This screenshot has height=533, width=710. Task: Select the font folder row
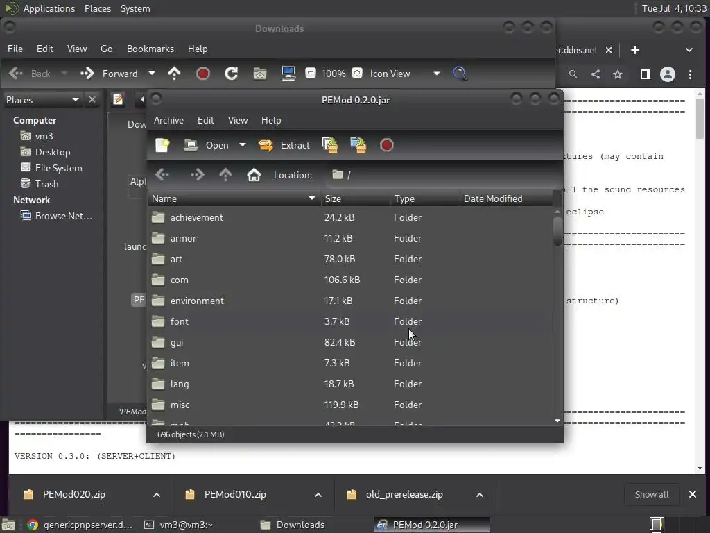[x=350, y=322]
